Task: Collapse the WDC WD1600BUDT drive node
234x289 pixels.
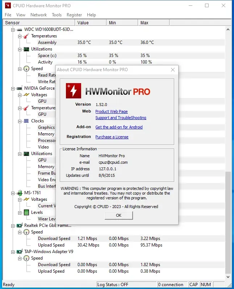Action: 13,30
